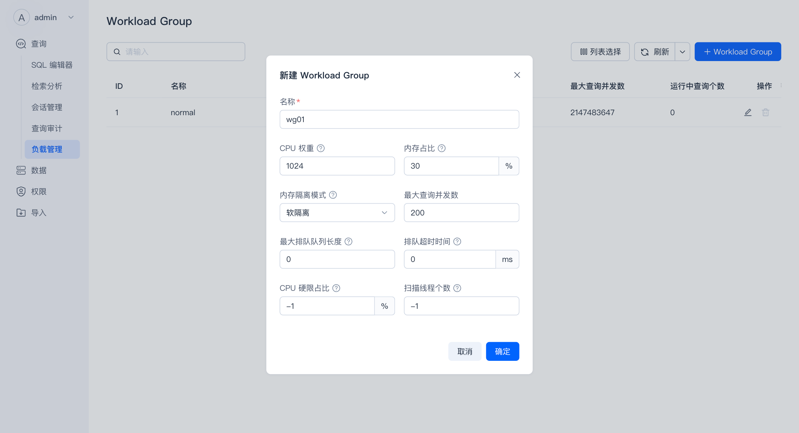Click the 扫描线程个数 help icon
Image resolution: width=799 pixels, height=433 pixels.
[457, 288]
